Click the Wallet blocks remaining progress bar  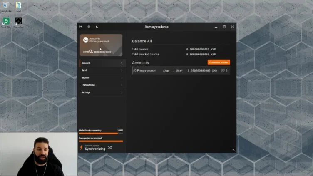tap(101, 133)
